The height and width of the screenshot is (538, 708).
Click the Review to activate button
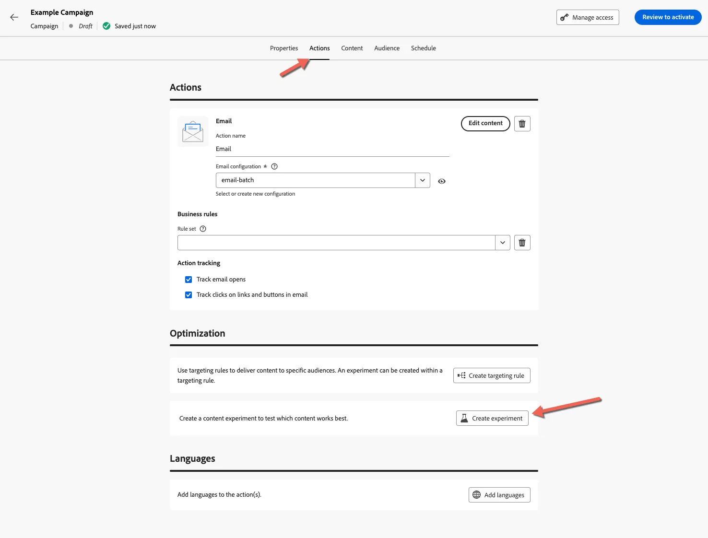pos(668,17)
